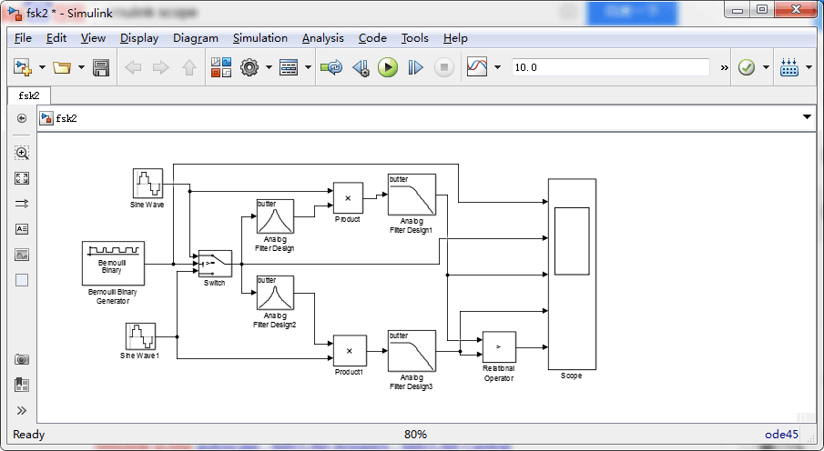
Task: Open the Library Browser icon
Action: click(220, 67)
